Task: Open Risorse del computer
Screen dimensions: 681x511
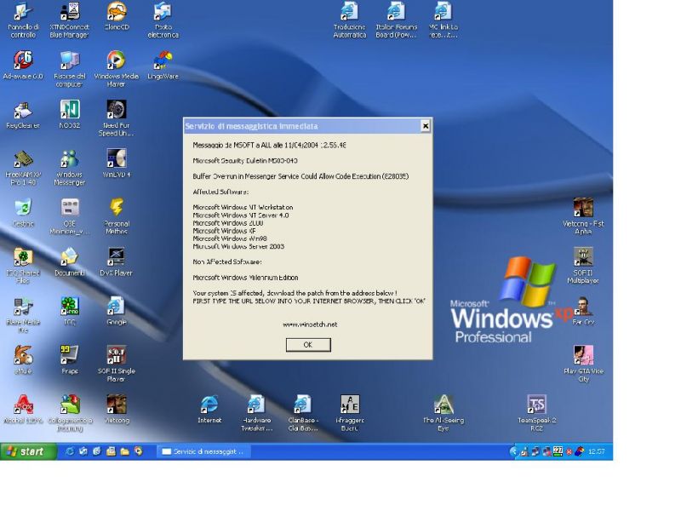Action: [70, 70]
